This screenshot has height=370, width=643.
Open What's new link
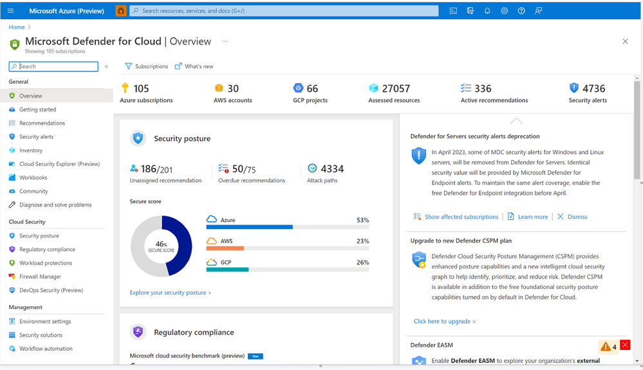[194, 66]
